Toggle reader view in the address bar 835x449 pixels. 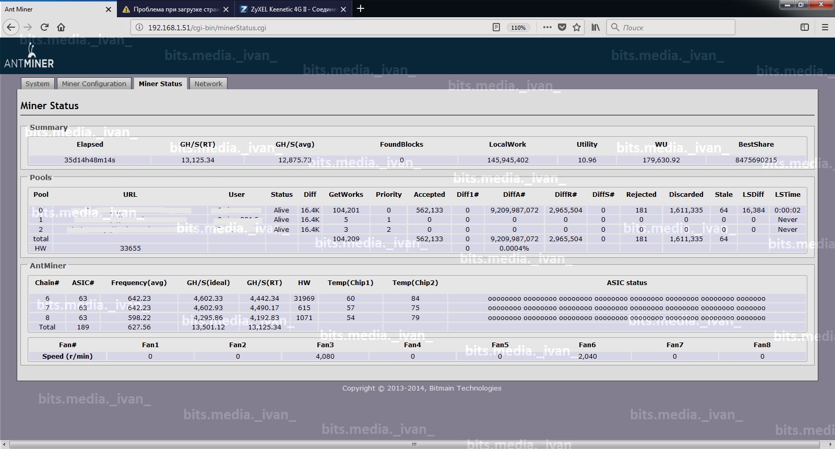[x=496, y=27]
